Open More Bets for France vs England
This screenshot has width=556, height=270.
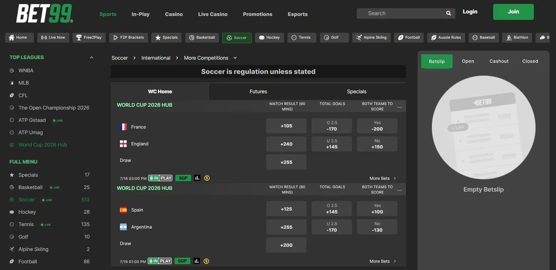pos(383,178)
